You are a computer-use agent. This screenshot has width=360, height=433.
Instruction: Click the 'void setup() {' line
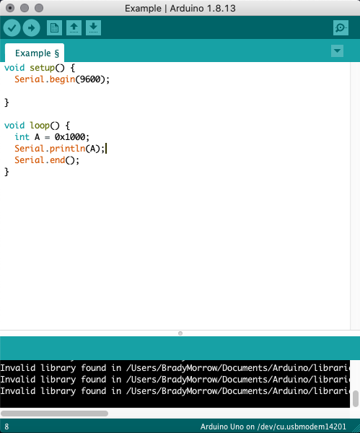coord(40,68)
